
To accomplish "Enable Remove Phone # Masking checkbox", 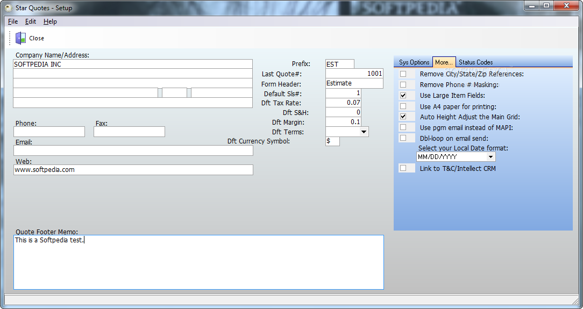I will 403,85.
